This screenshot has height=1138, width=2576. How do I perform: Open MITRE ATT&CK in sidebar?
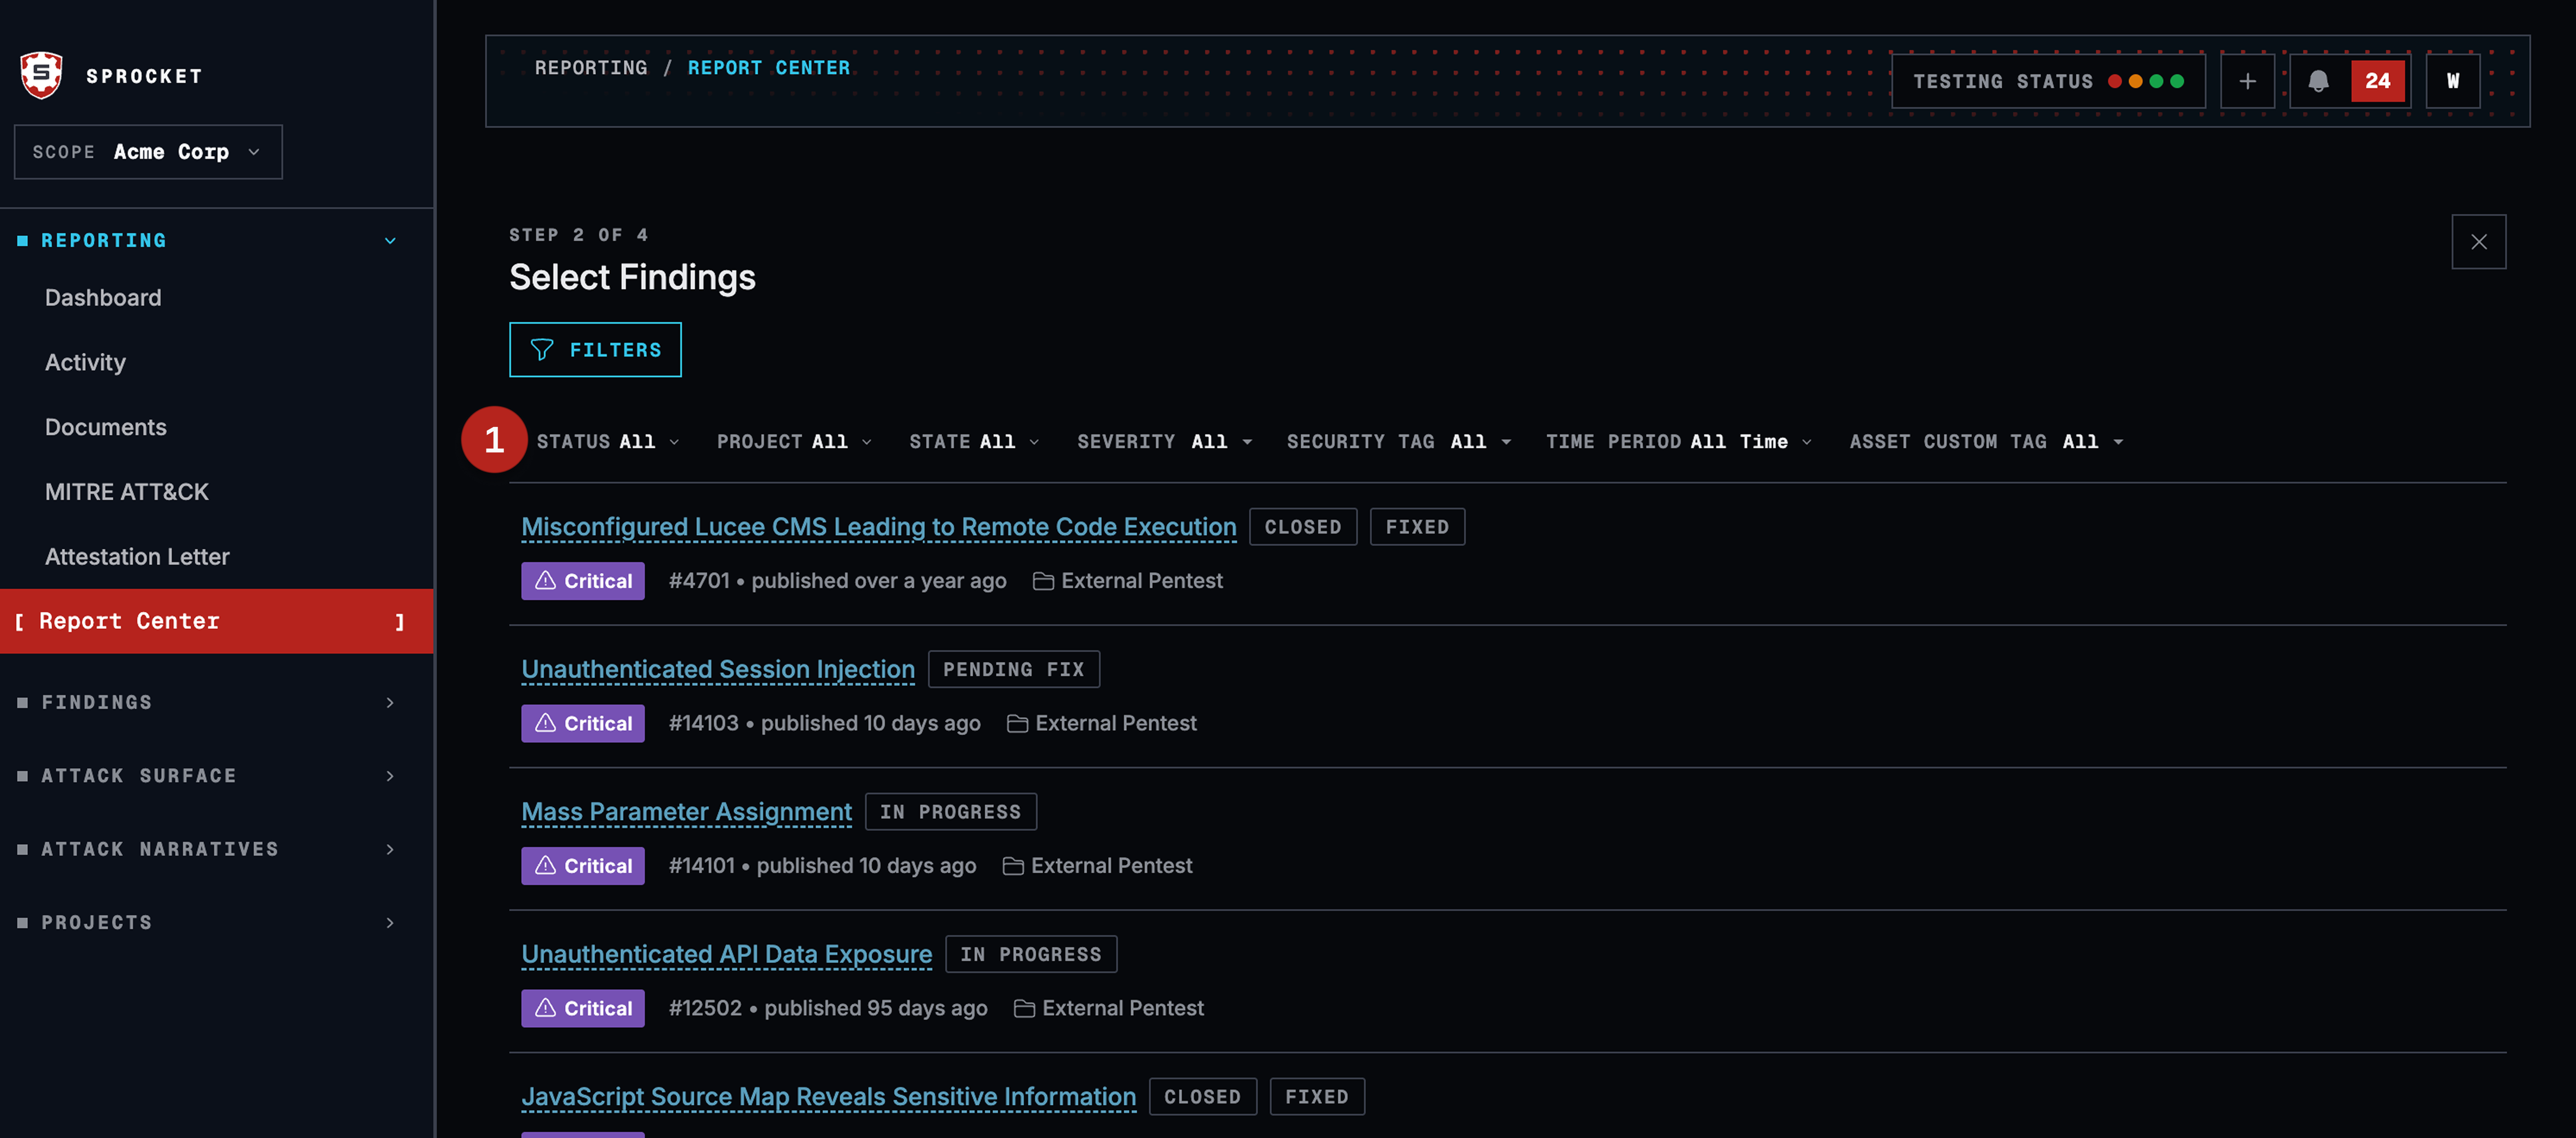[127, 492]
